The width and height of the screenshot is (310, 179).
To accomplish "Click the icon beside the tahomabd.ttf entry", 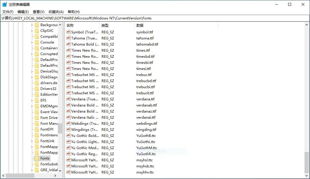I will 68,44.
